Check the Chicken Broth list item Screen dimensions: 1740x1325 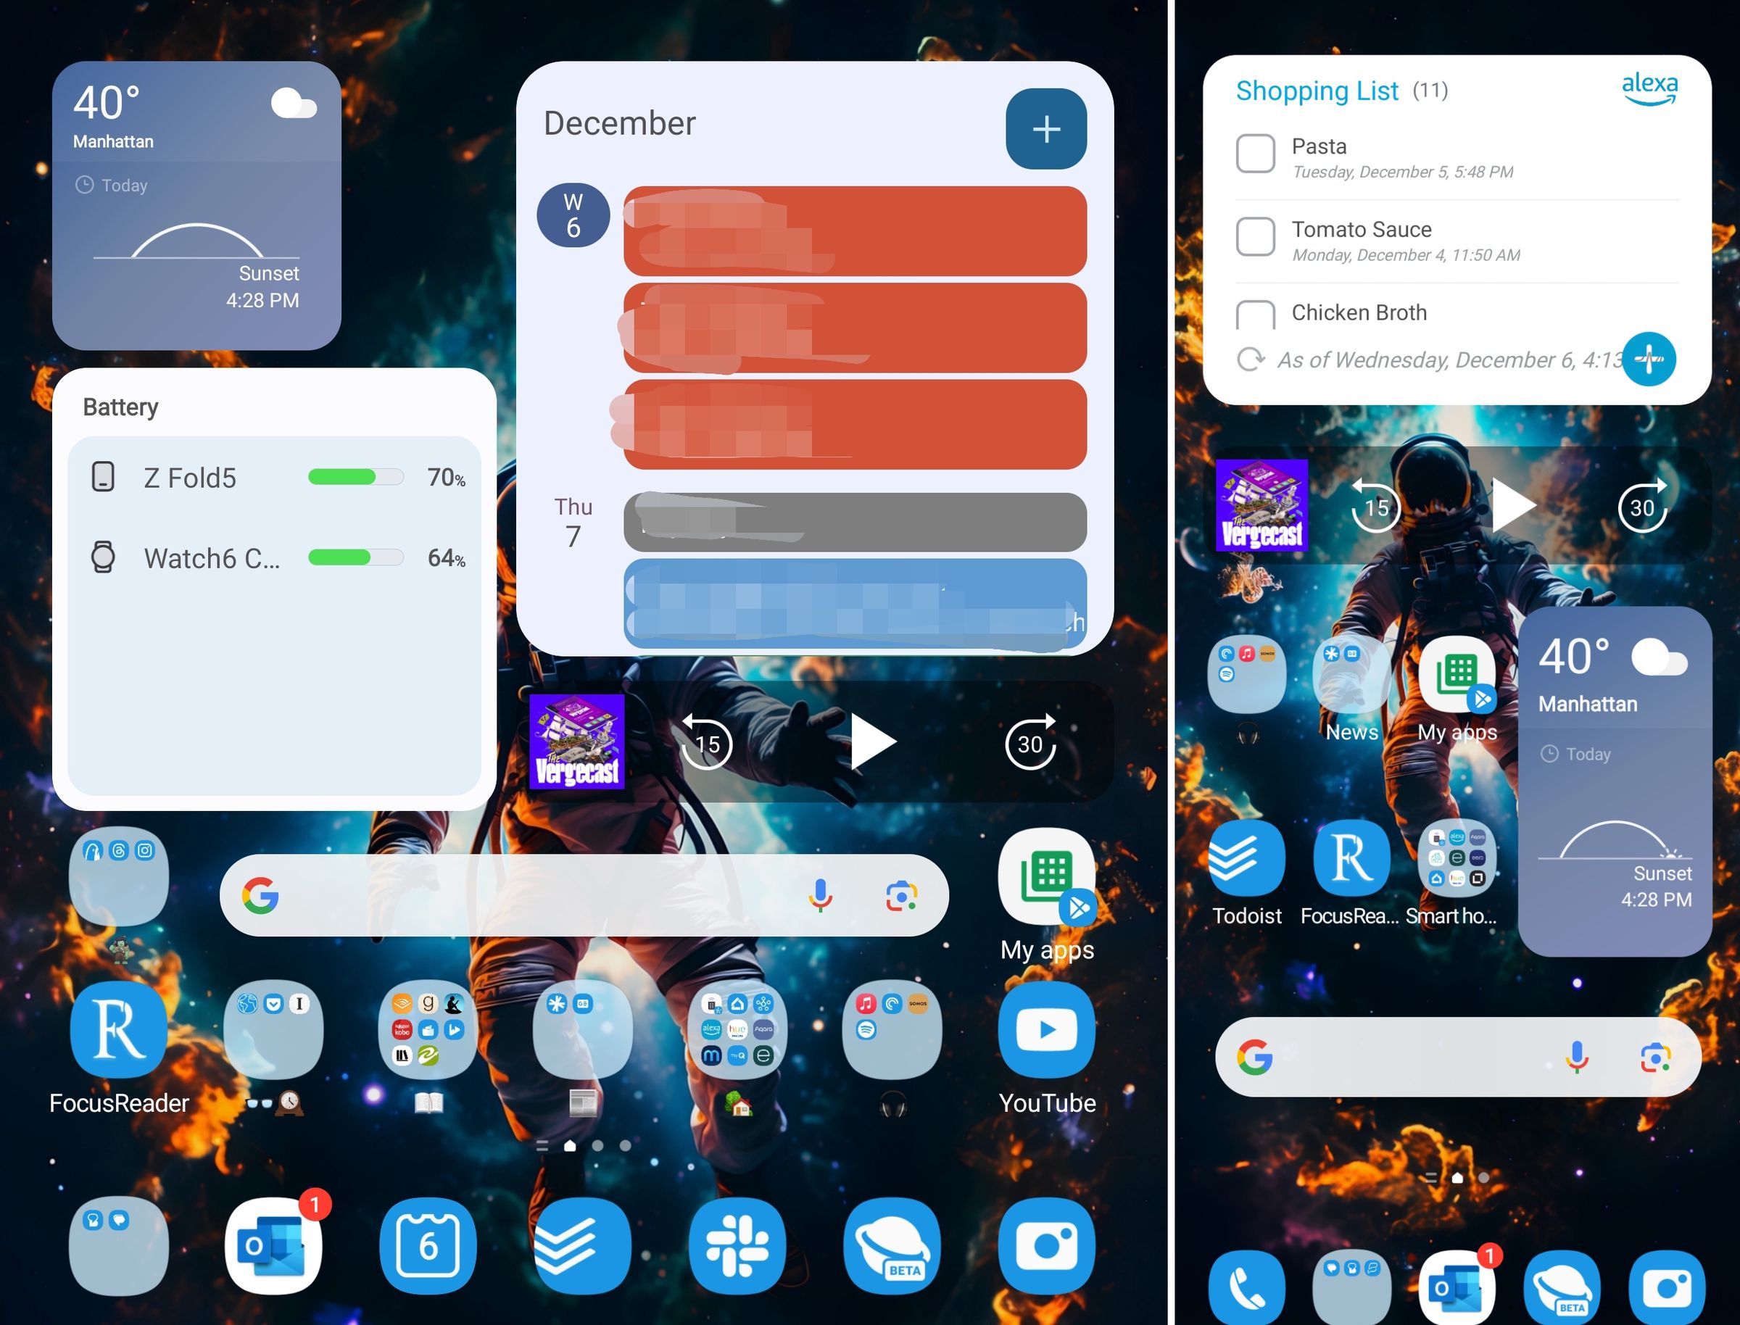coord(1253,313)
